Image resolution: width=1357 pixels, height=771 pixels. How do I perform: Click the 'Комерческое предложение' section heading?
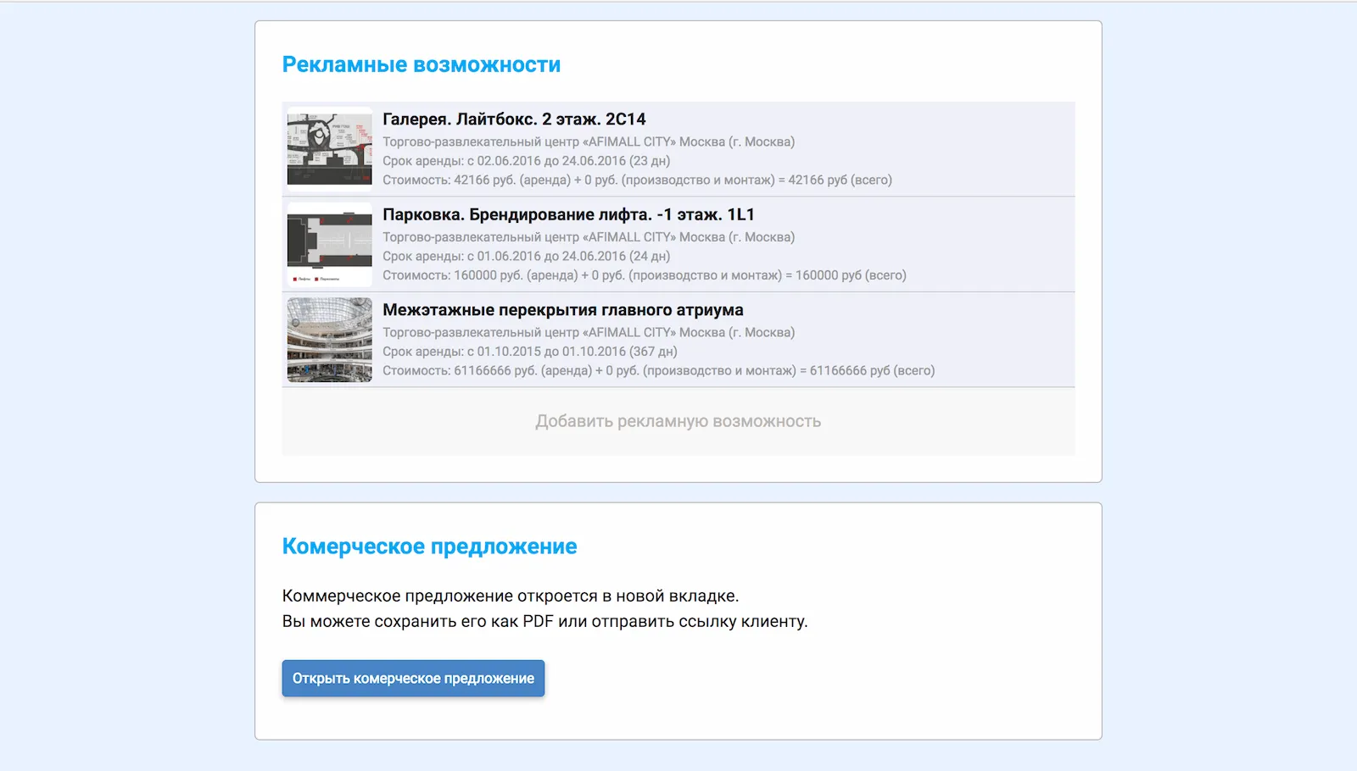click(x=429, y=546)
